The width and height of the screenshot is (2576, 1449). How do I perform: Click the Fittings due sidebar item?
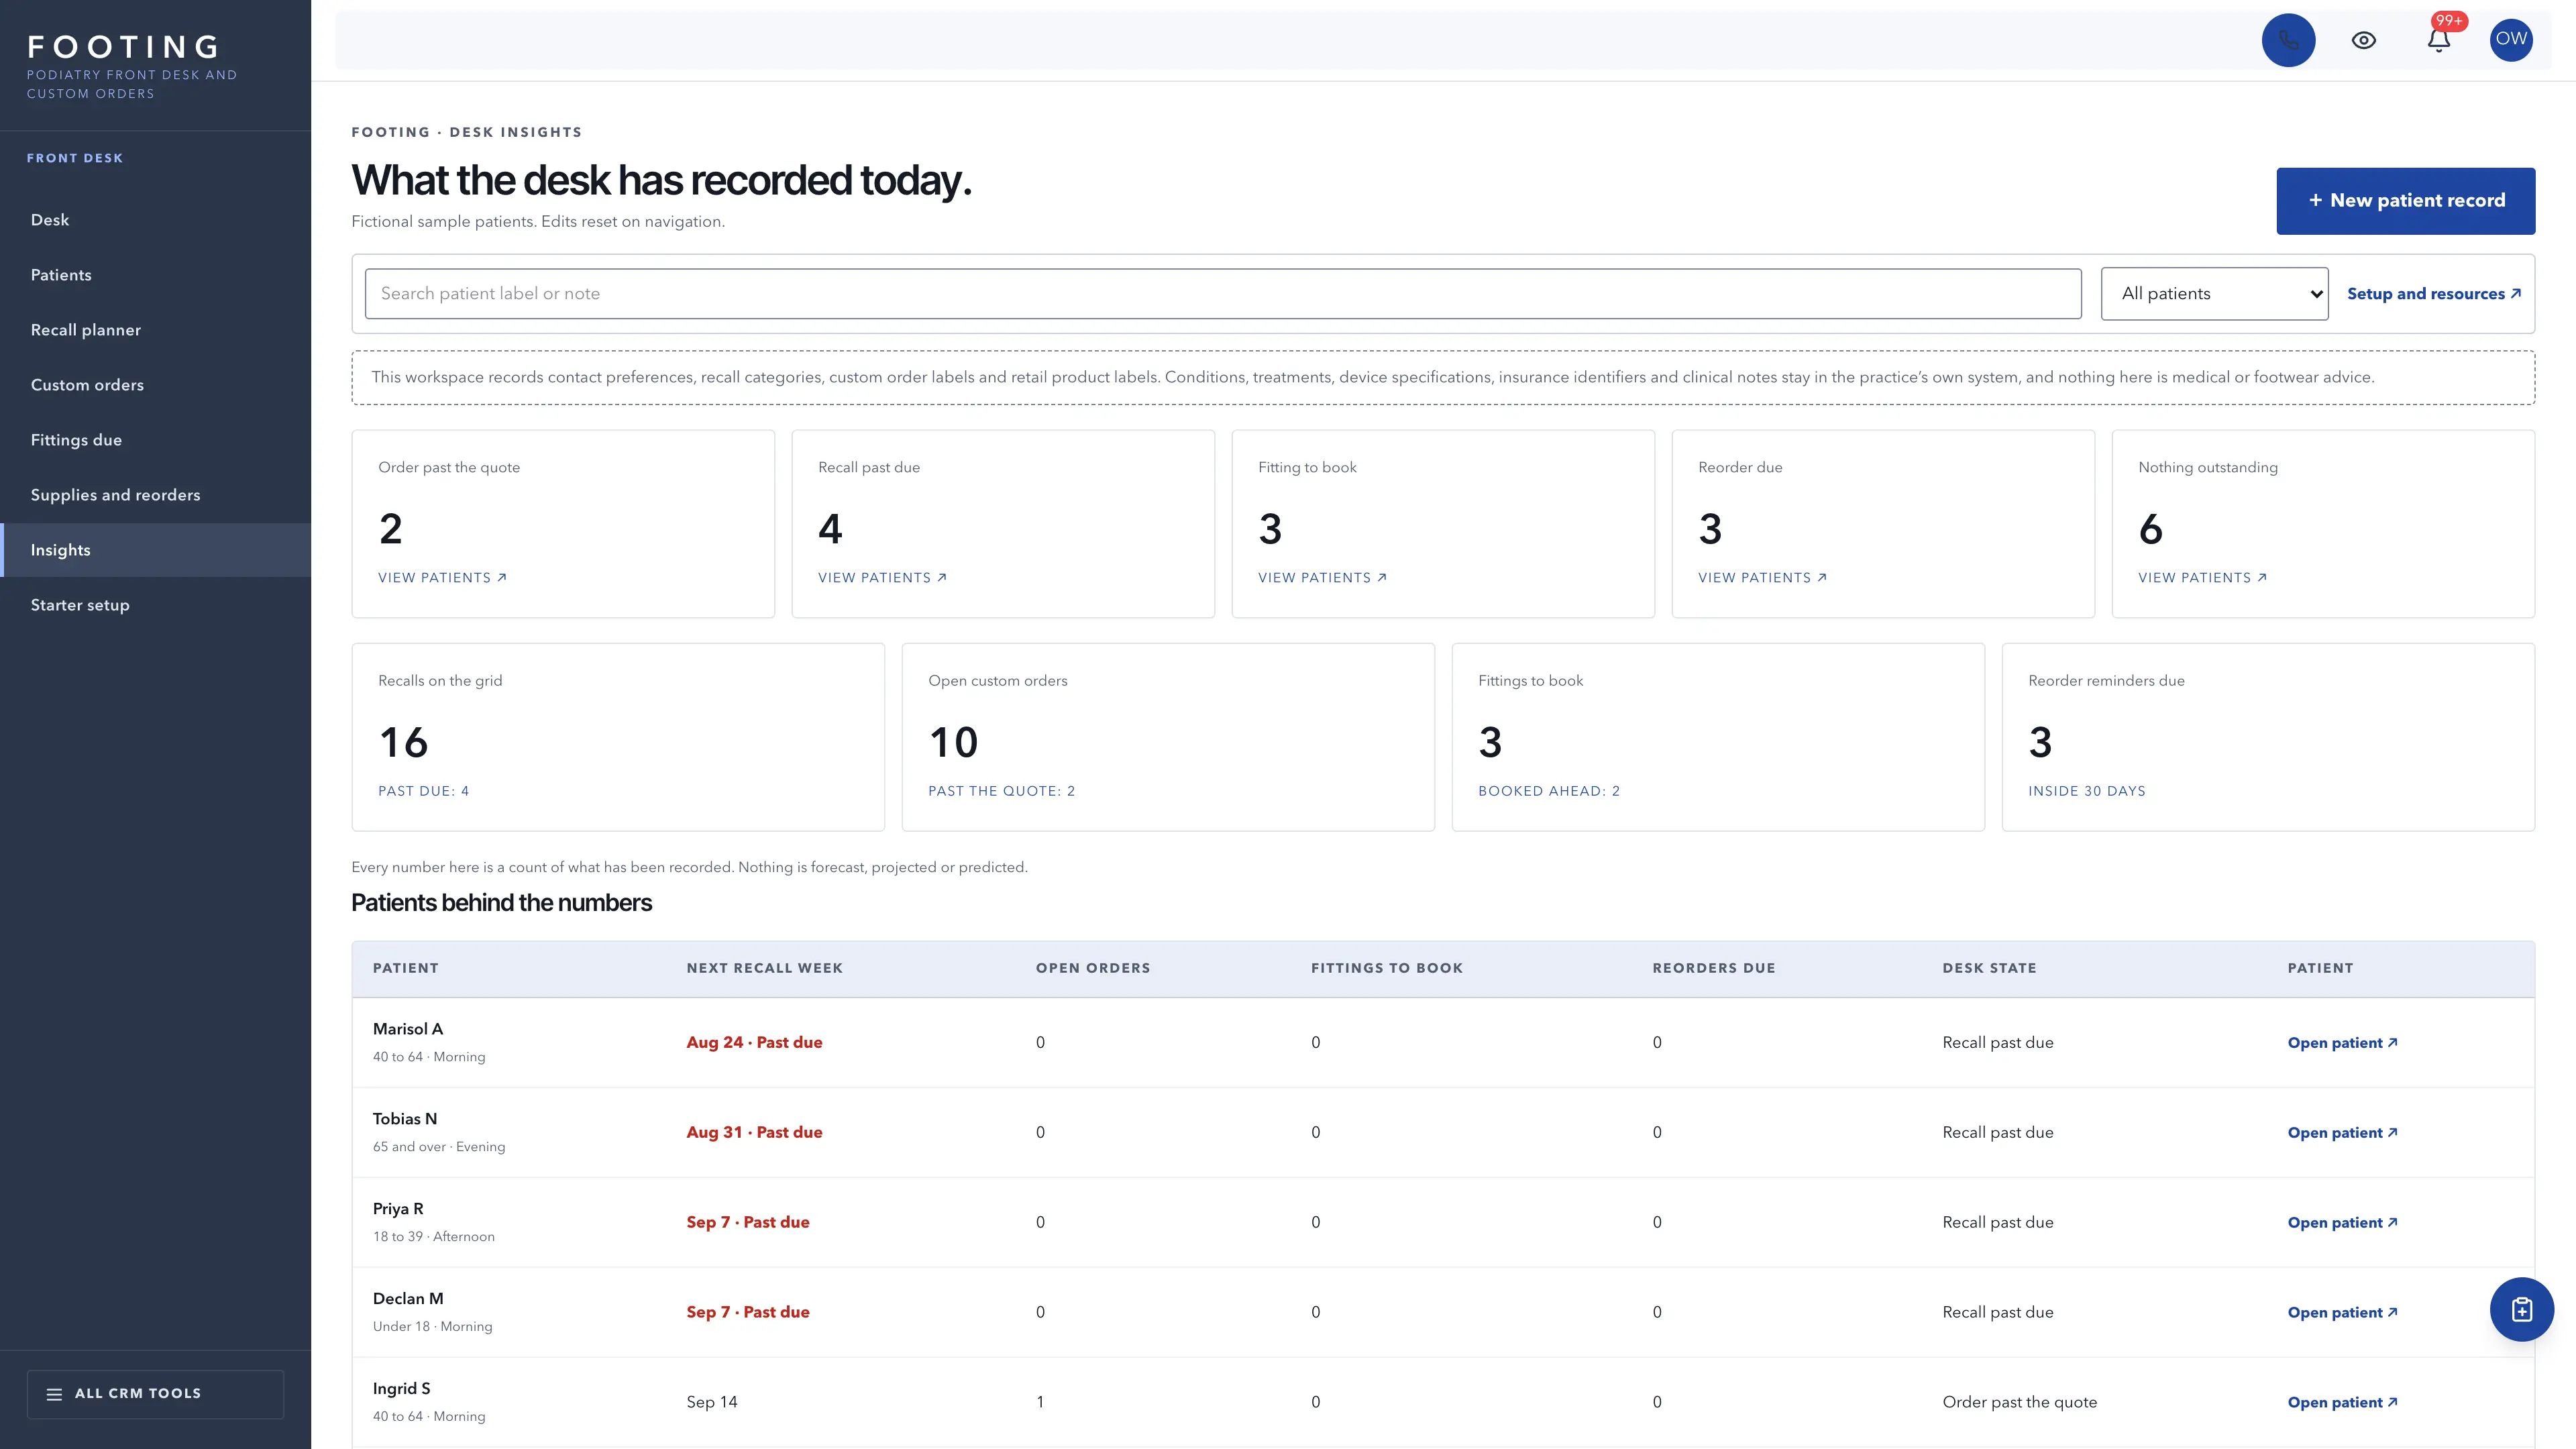point(76,440)
